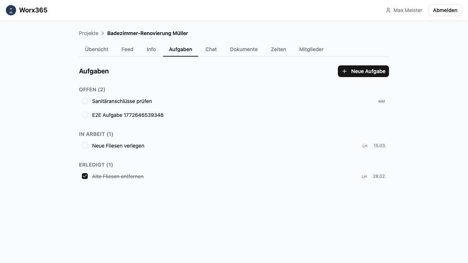This screenshot has width=468, height=263.
Task: Uncheck the Alte Fliesen entfernen task
Action: [85, 176]
